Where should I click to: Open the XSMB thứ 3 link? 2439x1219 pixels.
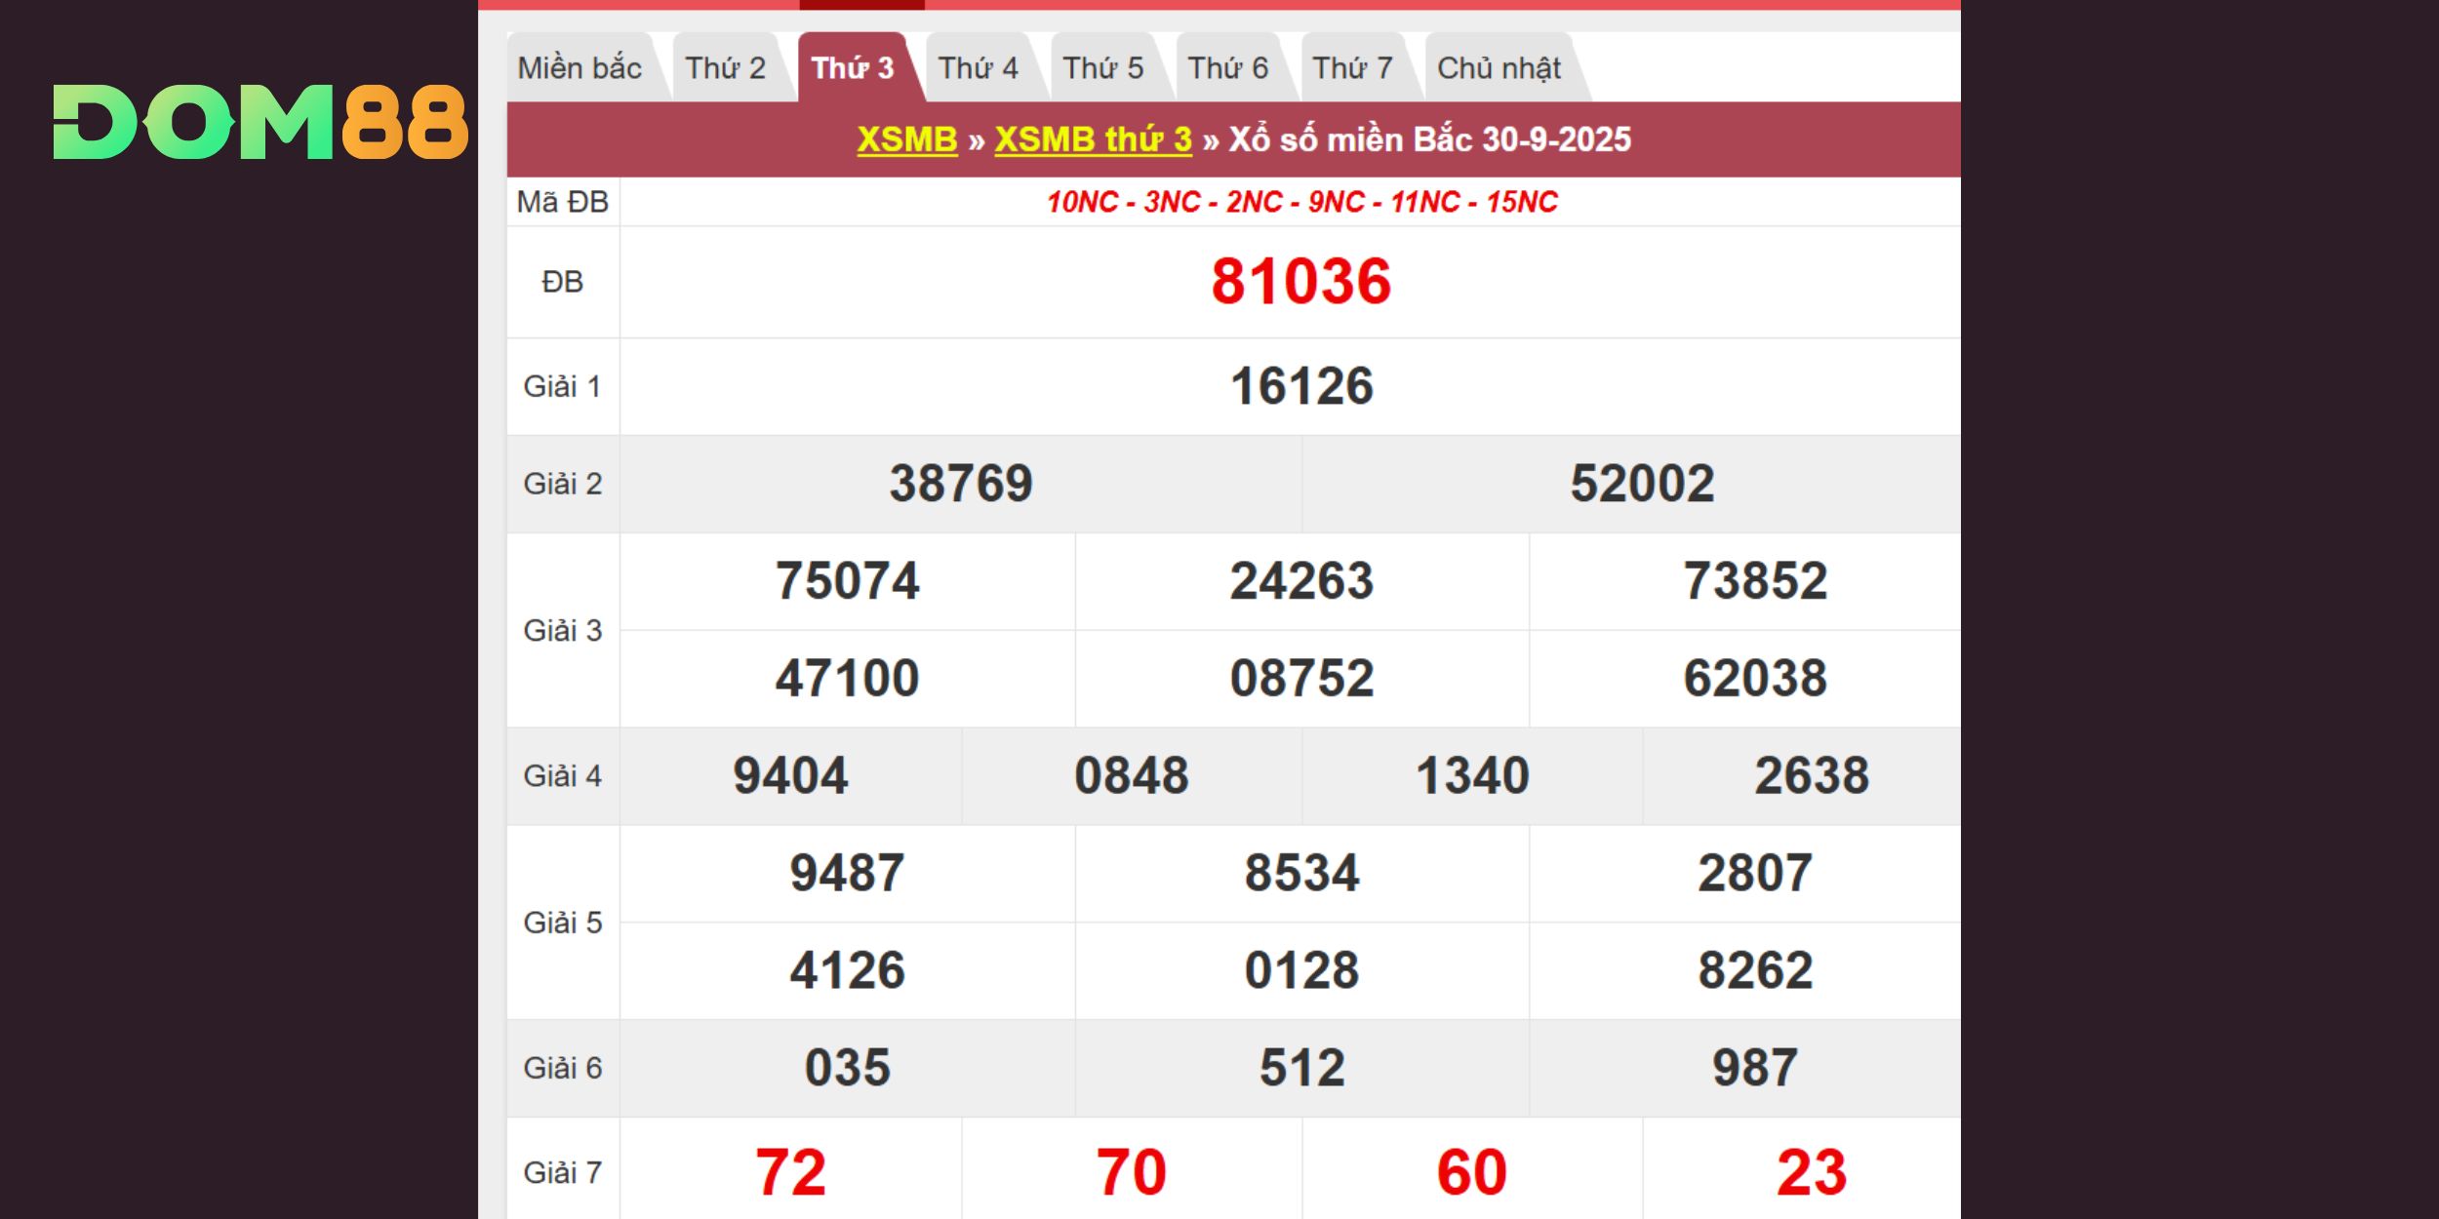1093,139
